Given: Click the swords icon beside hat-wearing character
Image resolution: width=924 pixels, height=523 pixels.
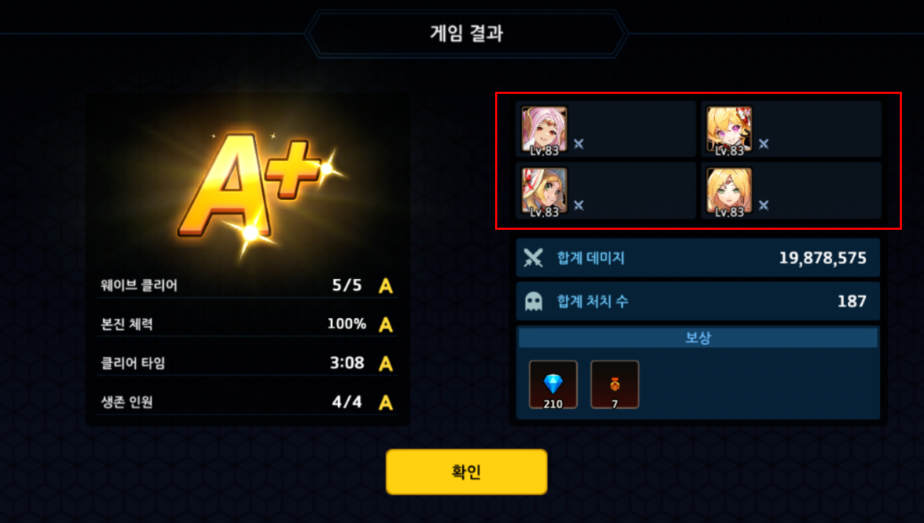Looking at the screenshot, I should 579,206.
